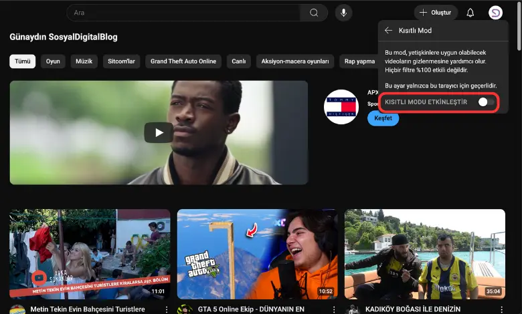Image resolution: width=522 pixels, height=314 pixels.
Task: Open Kadıköy Boğası video thumbnail
Action: tap(425, 254)
